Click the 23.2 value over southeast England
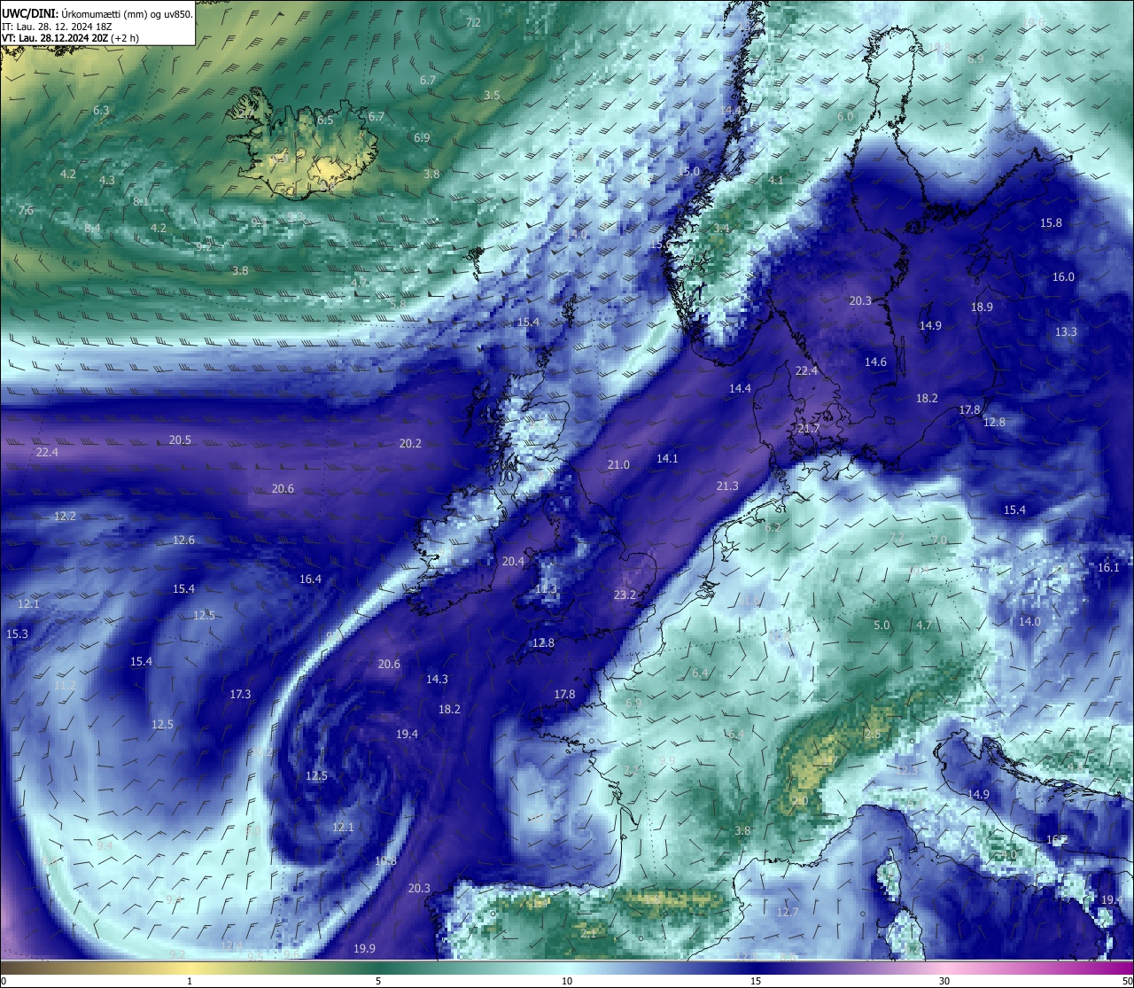The image size is (1134, 988). [x=625, y=595]
